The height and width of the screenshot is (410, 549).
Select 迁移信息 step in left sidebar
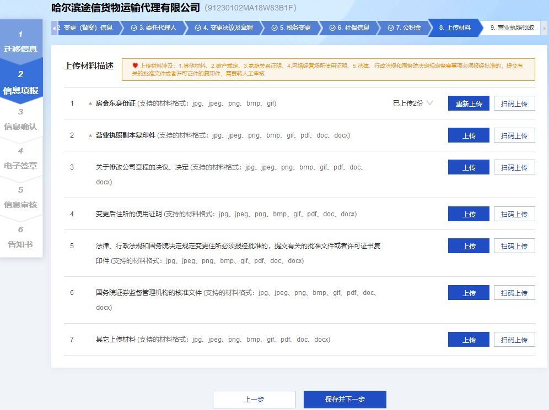click(21, 42)
